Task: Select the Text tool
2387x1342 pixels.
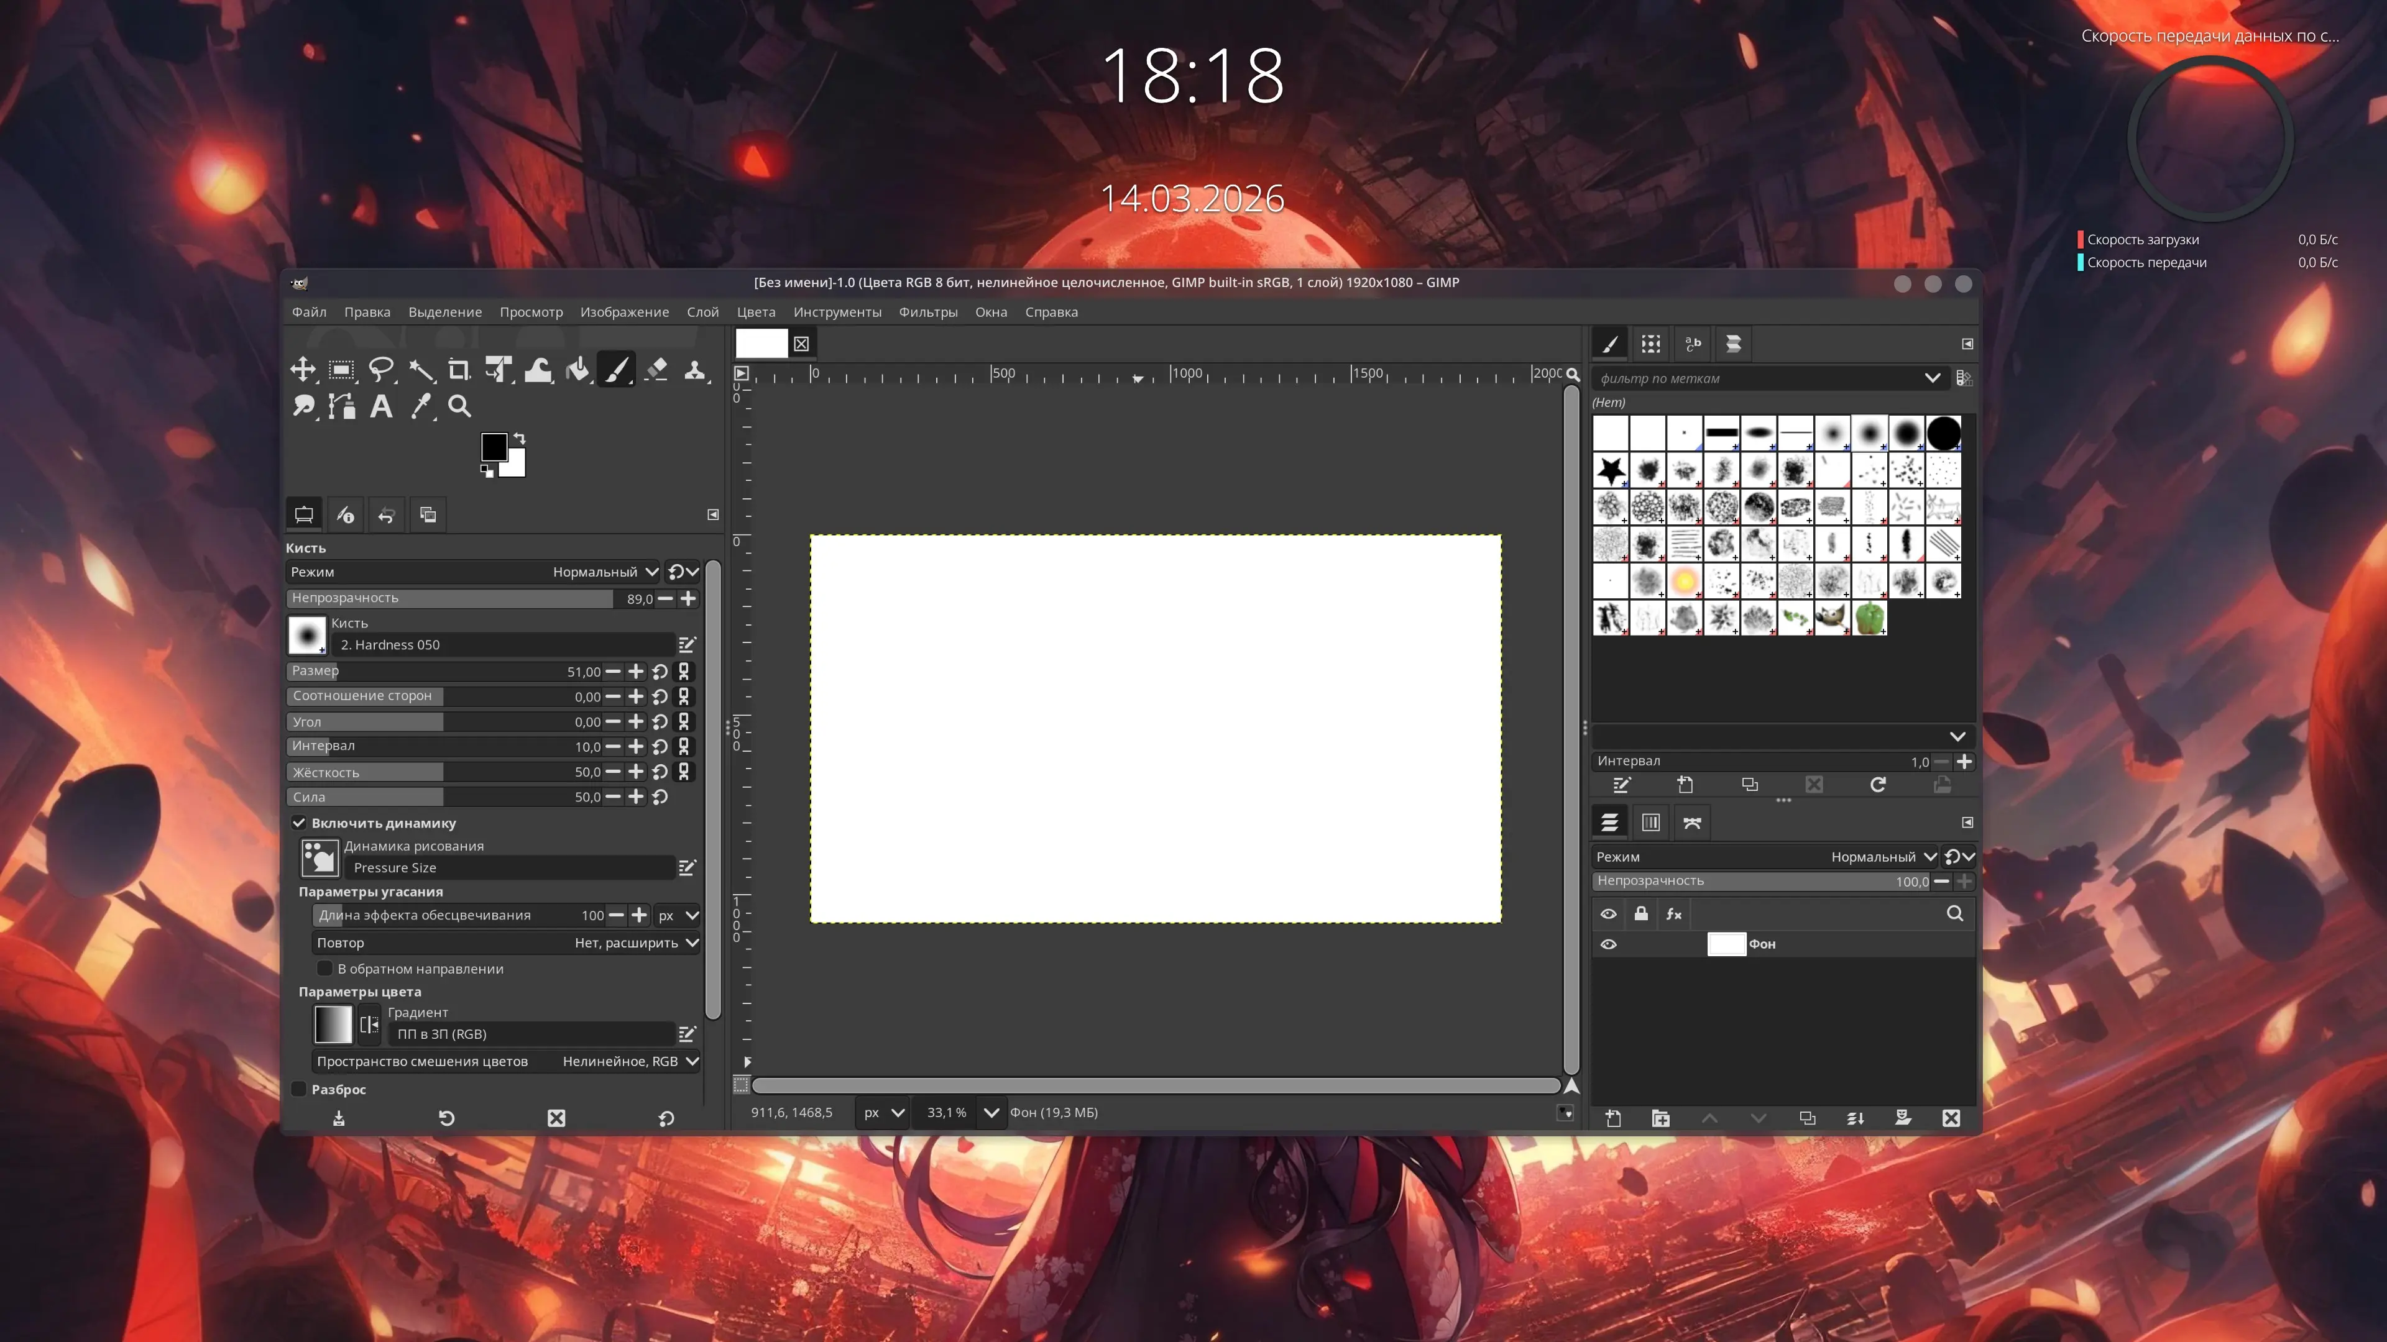Action: click(381, 406)
